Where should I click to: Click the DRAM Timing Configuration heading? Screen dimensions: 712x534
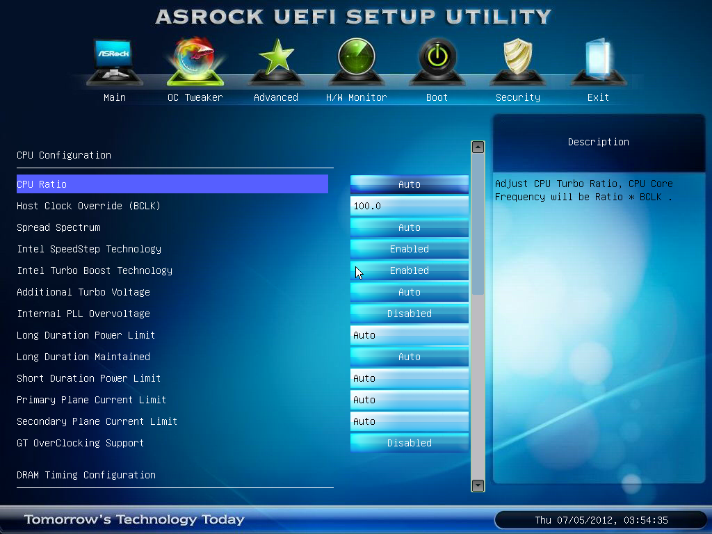86,475
